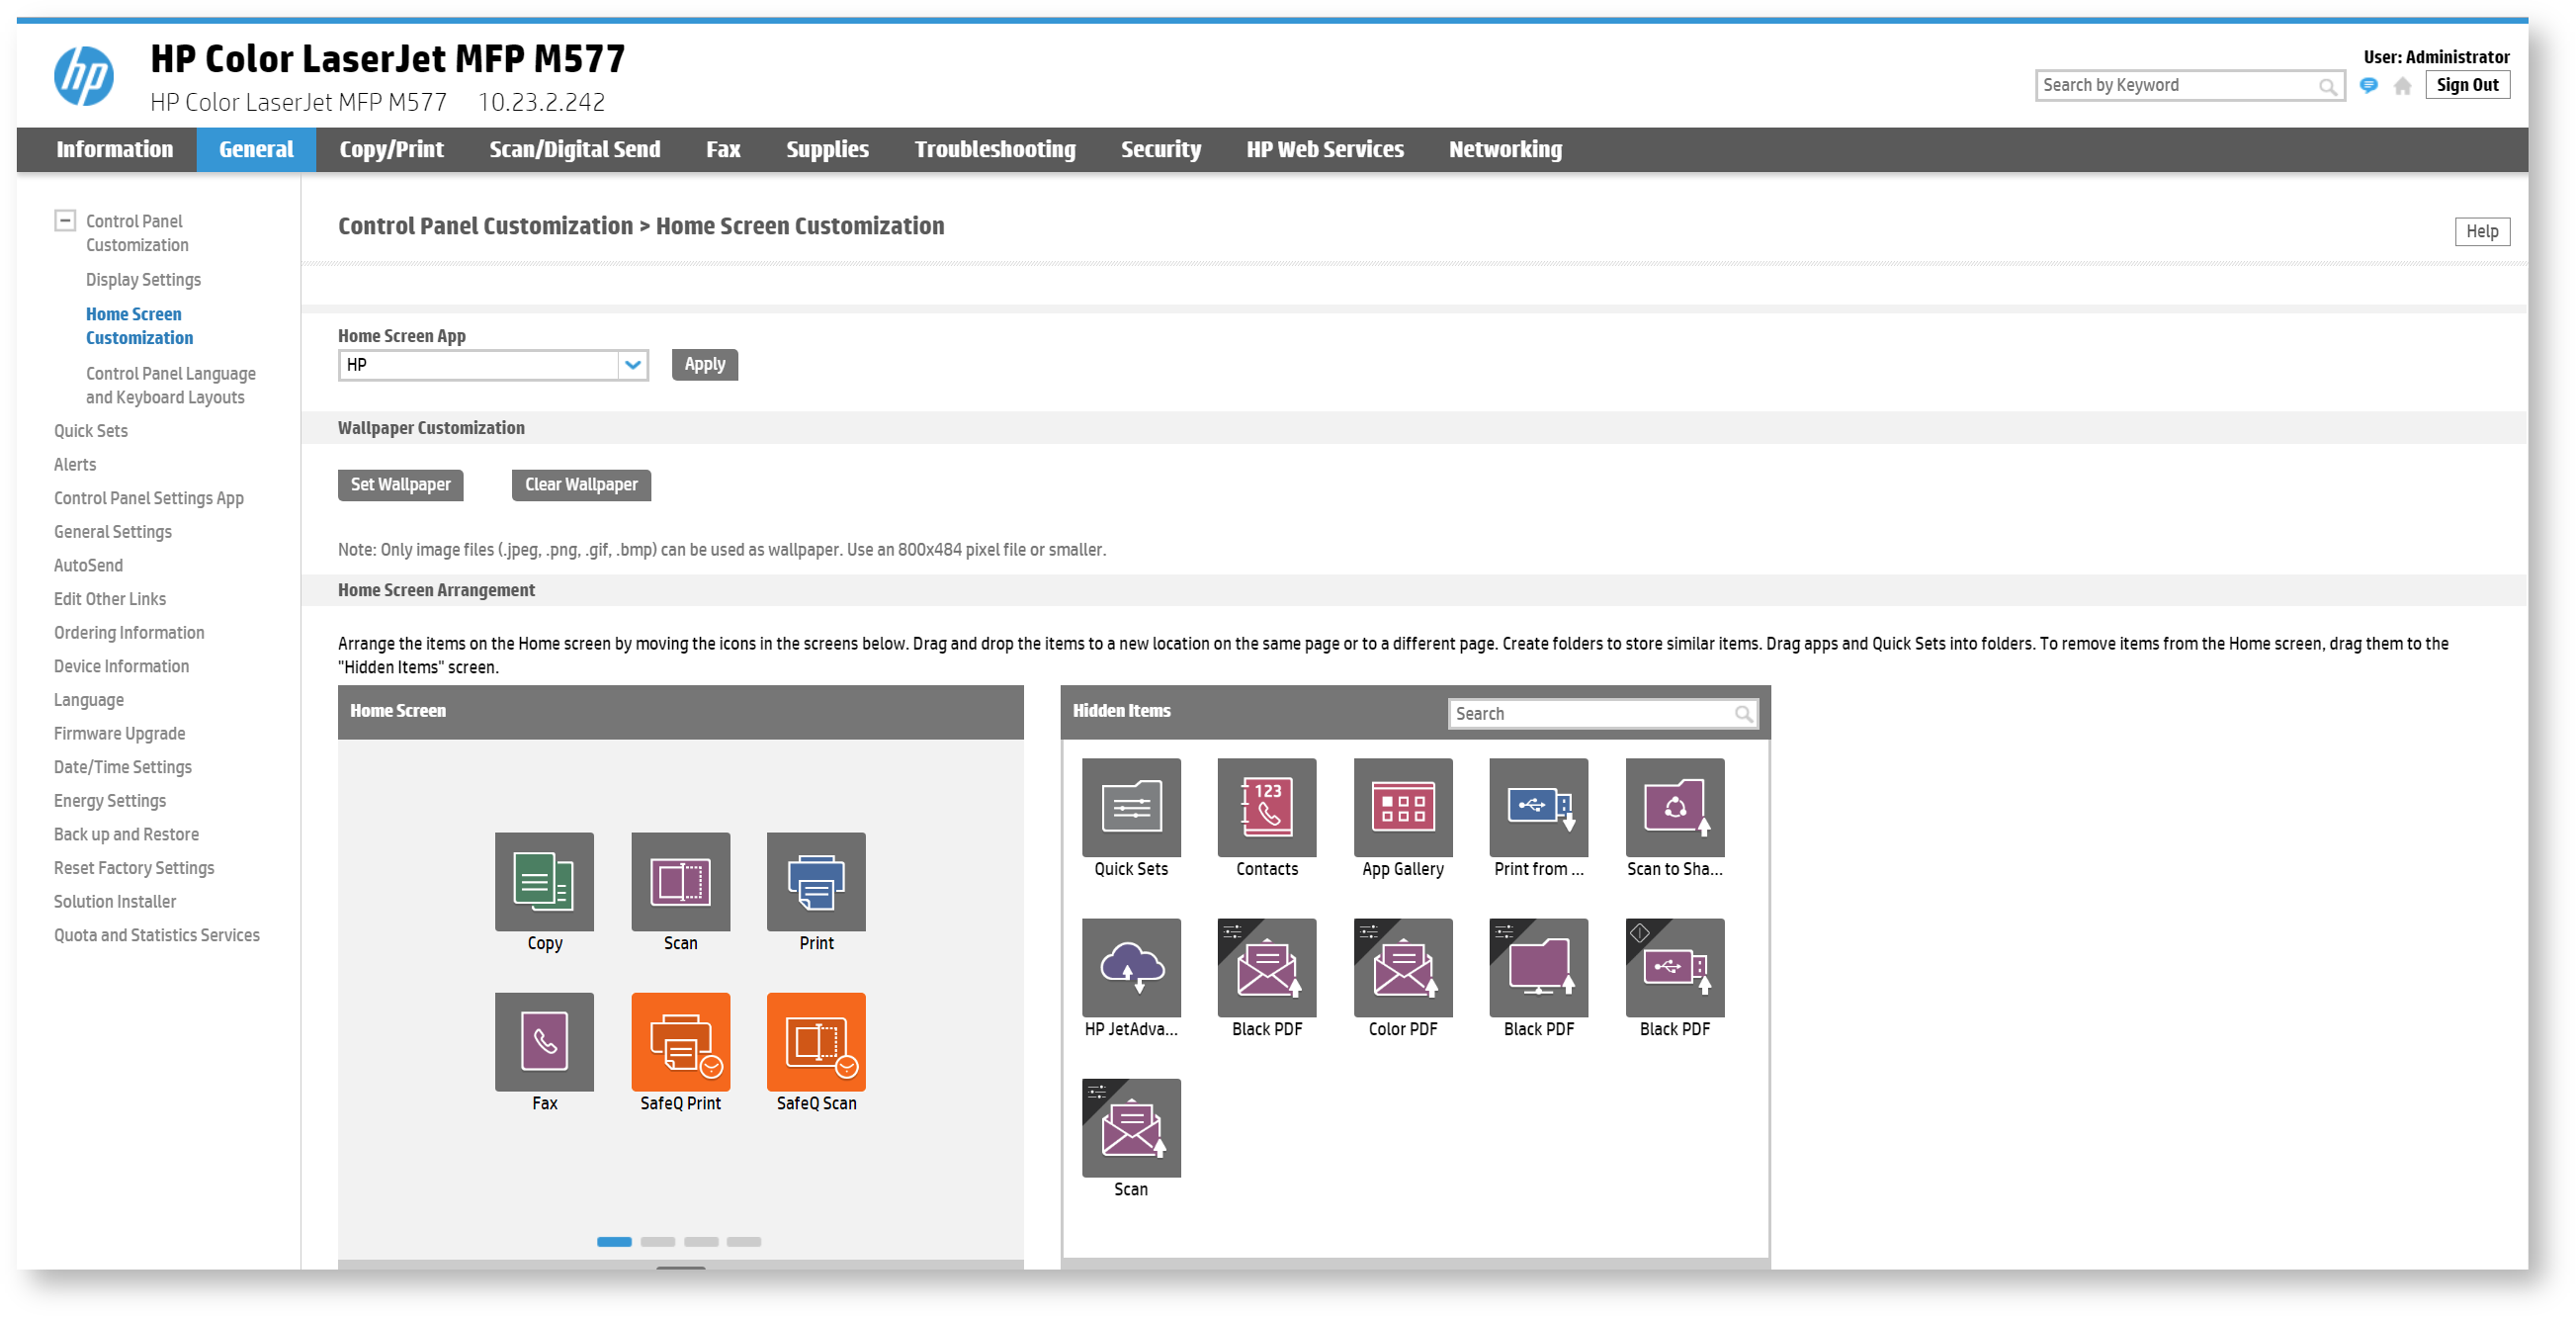Select the Print app icon on Home Screen

click(816, 881)
